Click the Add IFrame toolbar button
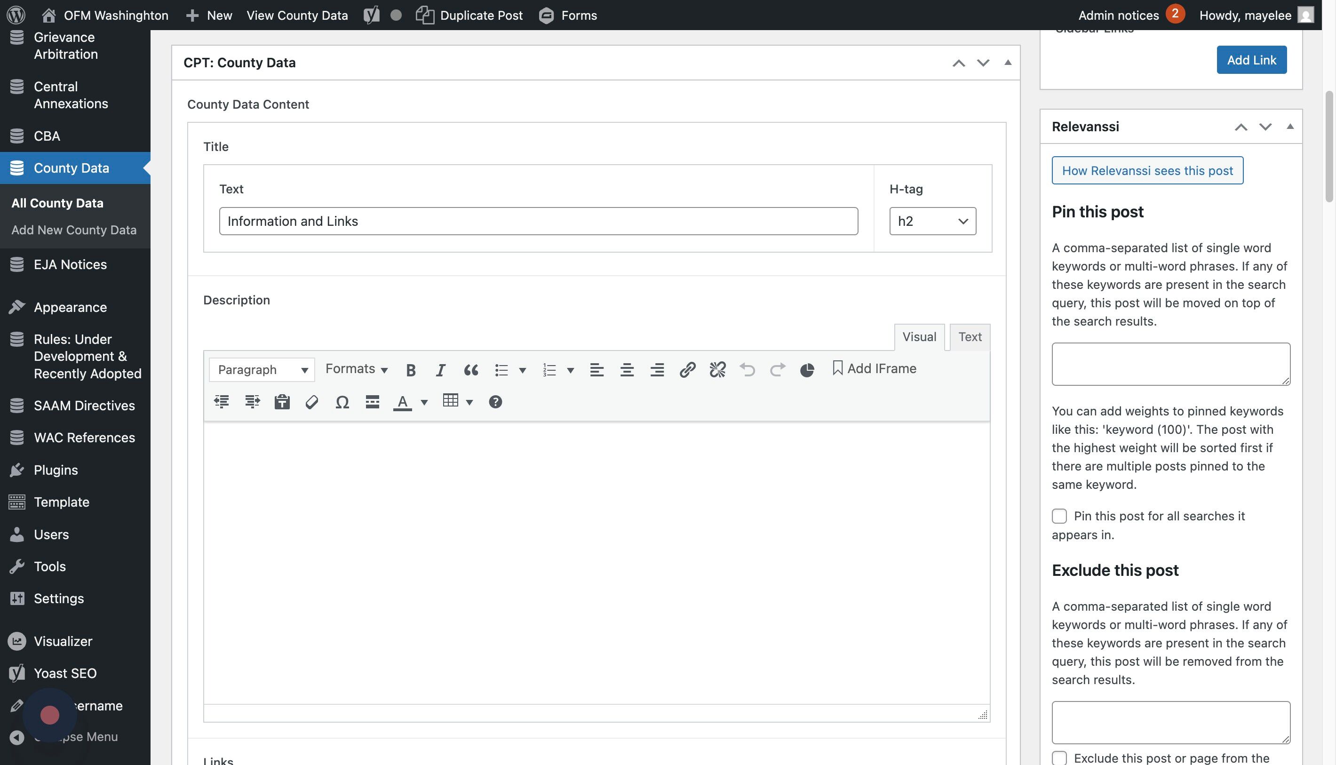 pyautogui.click(x=874, y=369)
